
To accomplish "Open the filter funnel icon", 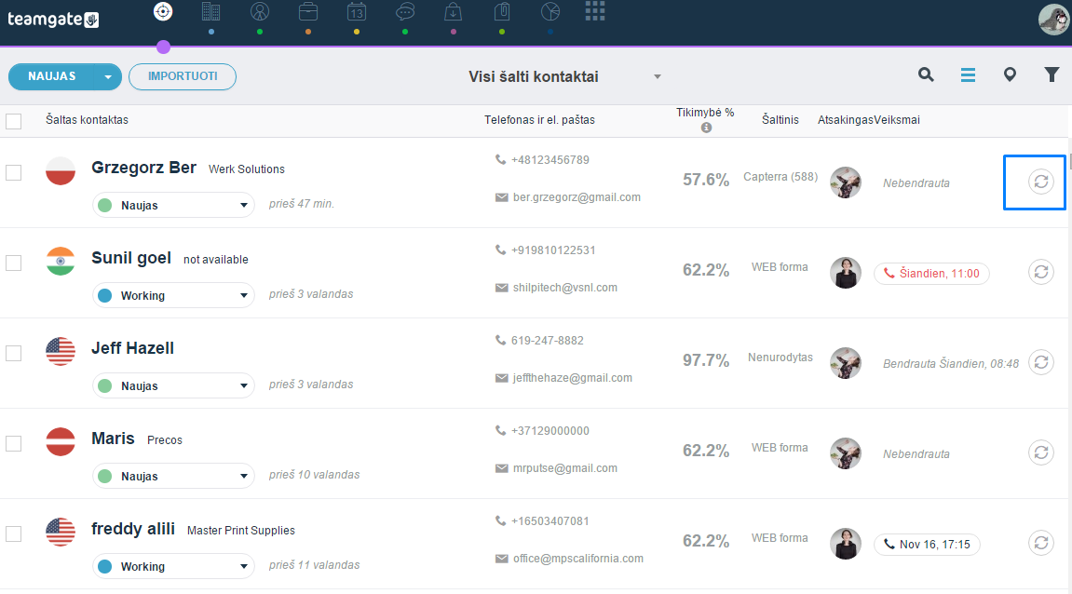I will pyautogui.click(x=1052, y=75).
